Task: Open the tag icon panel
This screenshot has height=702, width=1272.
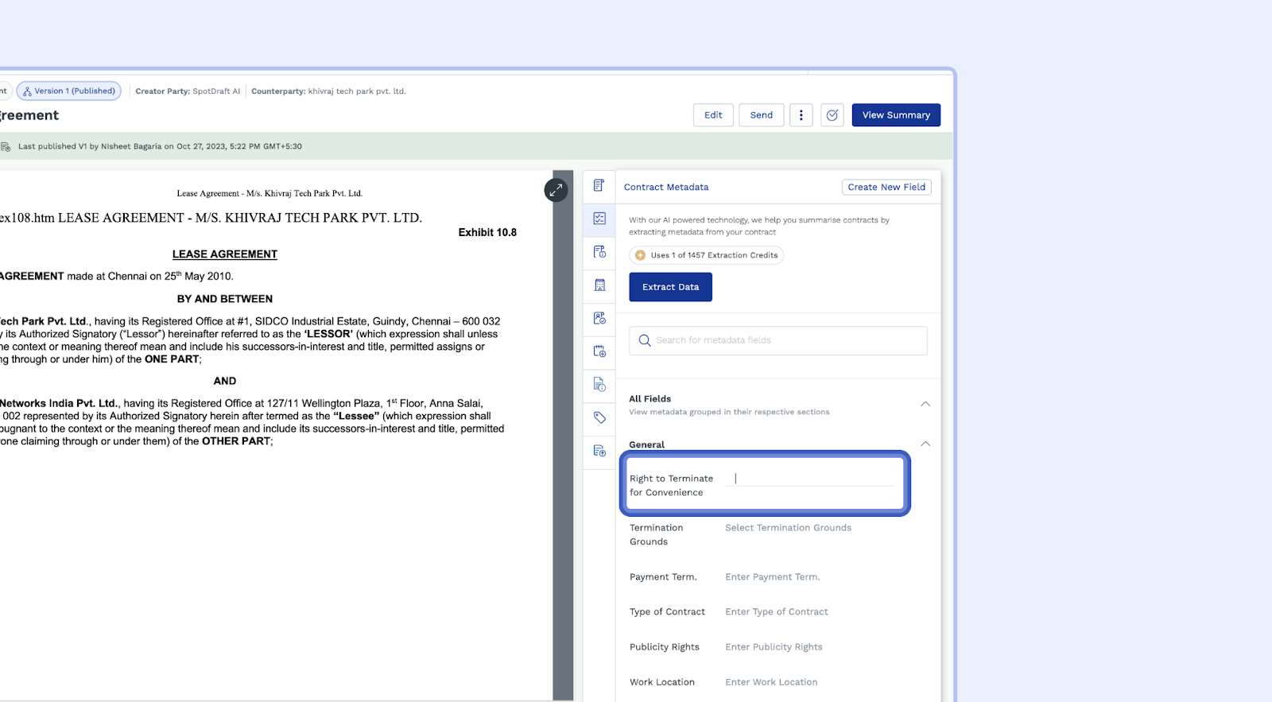Action: pyautogui.click(x=599, y=417)
